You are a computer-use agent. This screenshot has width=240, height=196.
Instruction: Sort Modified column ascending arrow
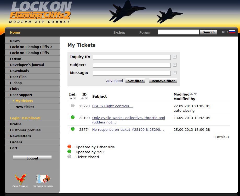pos(191,94)
